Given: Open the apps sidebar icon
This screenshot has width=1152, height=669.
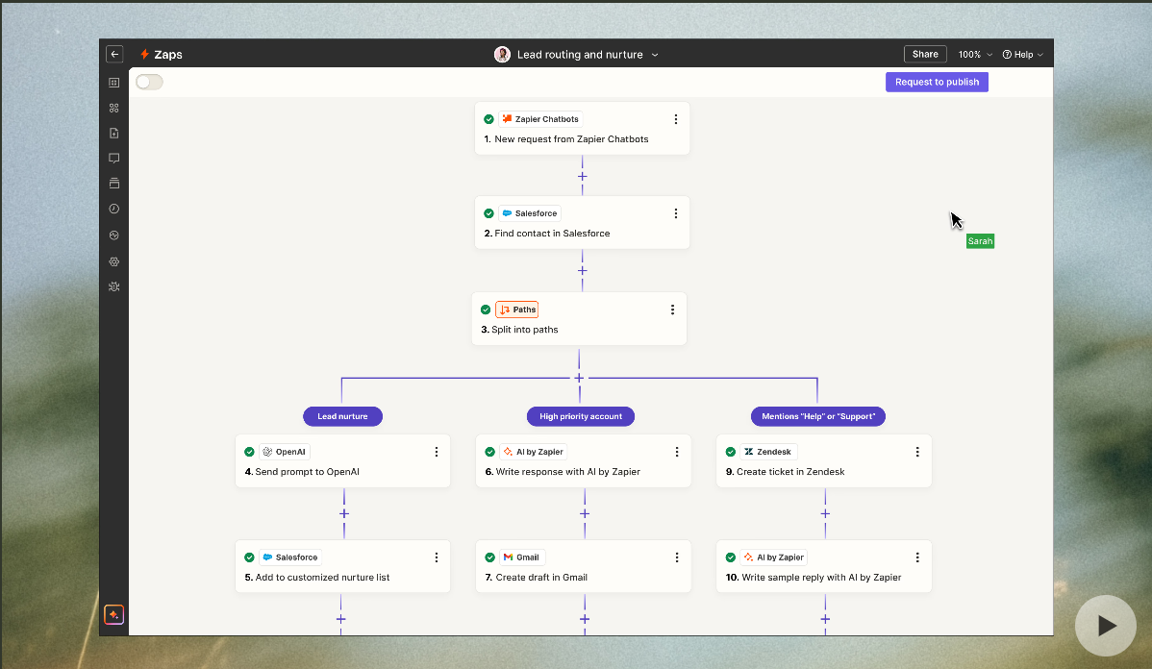Looking at the screenshot, I should point(113,108).
